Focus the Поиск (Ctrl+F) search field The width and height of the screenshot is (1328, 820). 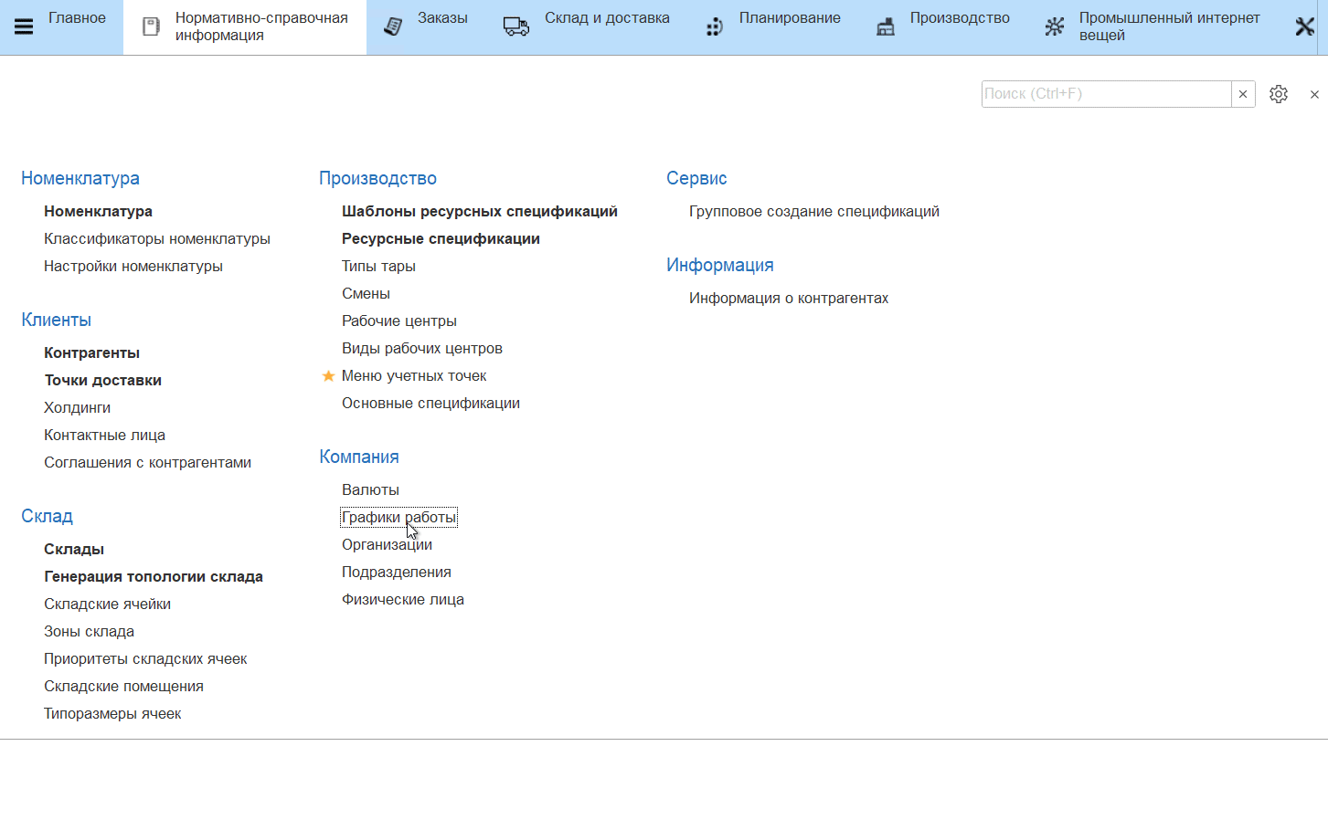1106,94
